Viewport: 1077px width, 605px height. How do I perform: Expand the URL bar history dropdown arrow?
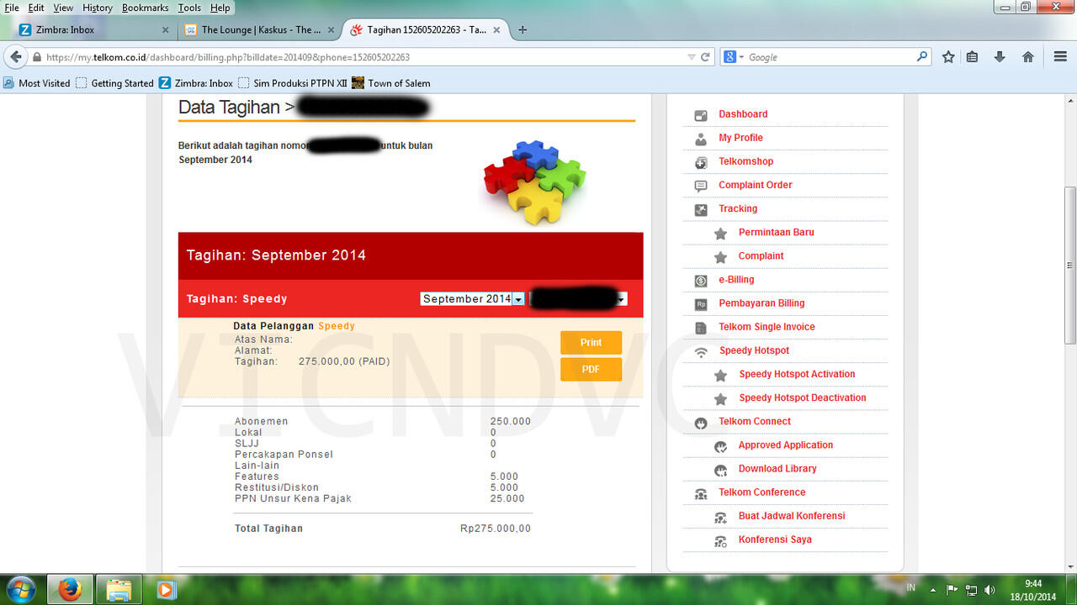tap(692, 57)
